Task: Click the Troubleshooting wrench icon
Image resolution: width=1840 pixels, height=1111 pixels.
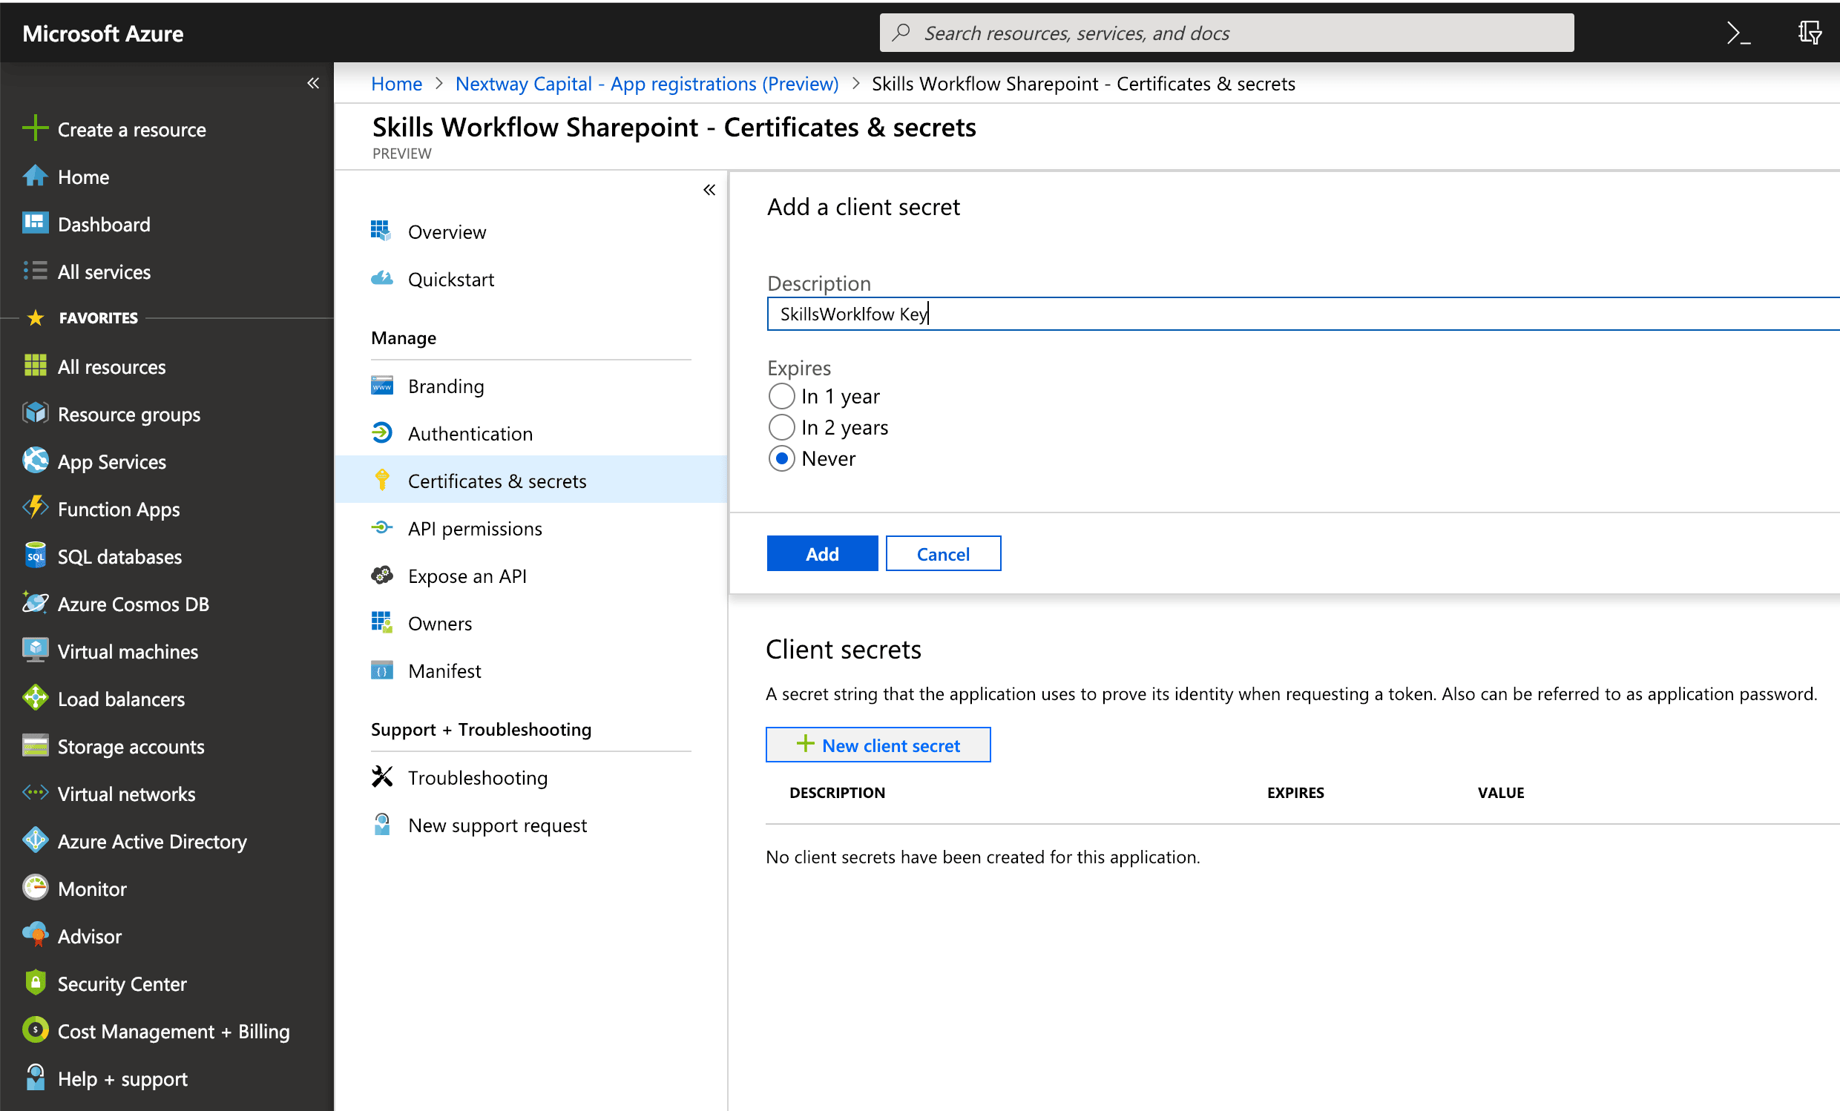Action: [x=381, y=777]
